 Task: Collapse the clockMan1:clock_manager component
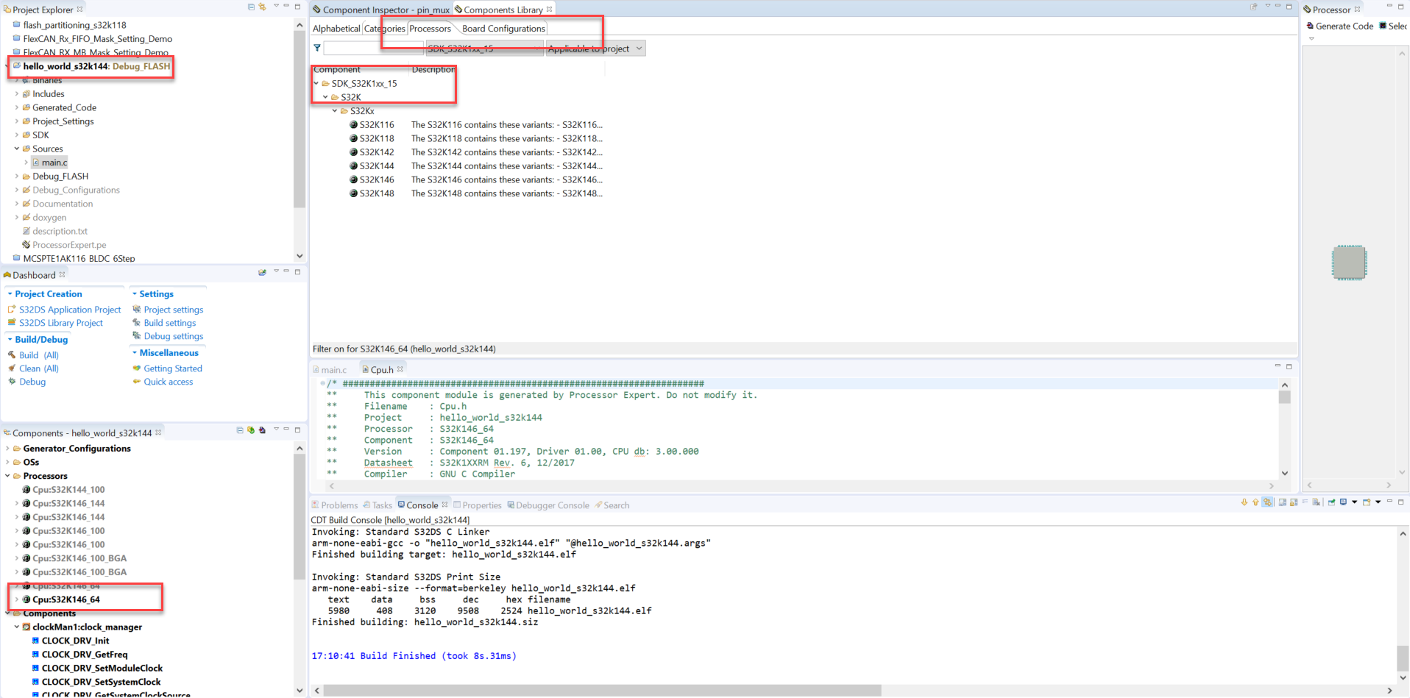(x=16, y=627)
